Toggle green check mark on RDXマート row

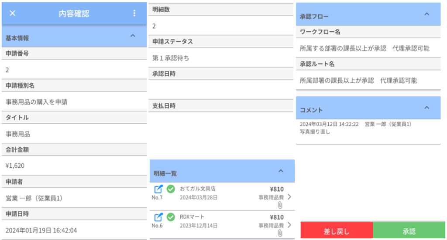point(171,216)
